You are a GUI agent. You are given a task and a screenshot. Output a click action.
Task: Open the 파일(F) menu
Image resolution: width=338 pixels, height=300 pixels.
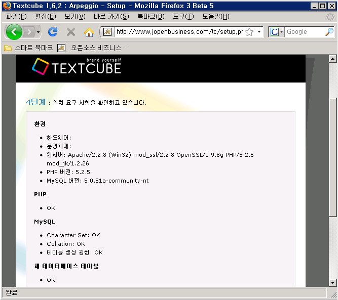coord(16,16)
